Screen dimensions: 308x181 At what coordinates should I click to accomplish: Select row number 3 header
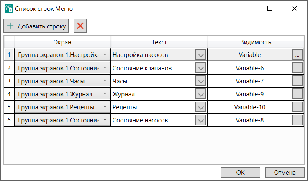[9, 81]
